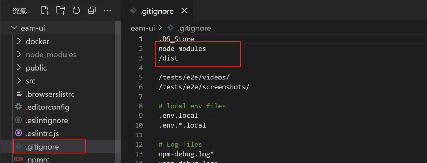Viewport: 427px width, 163px height.
Task: Click line number 4 in the gutter
Action: pos(141,68)
